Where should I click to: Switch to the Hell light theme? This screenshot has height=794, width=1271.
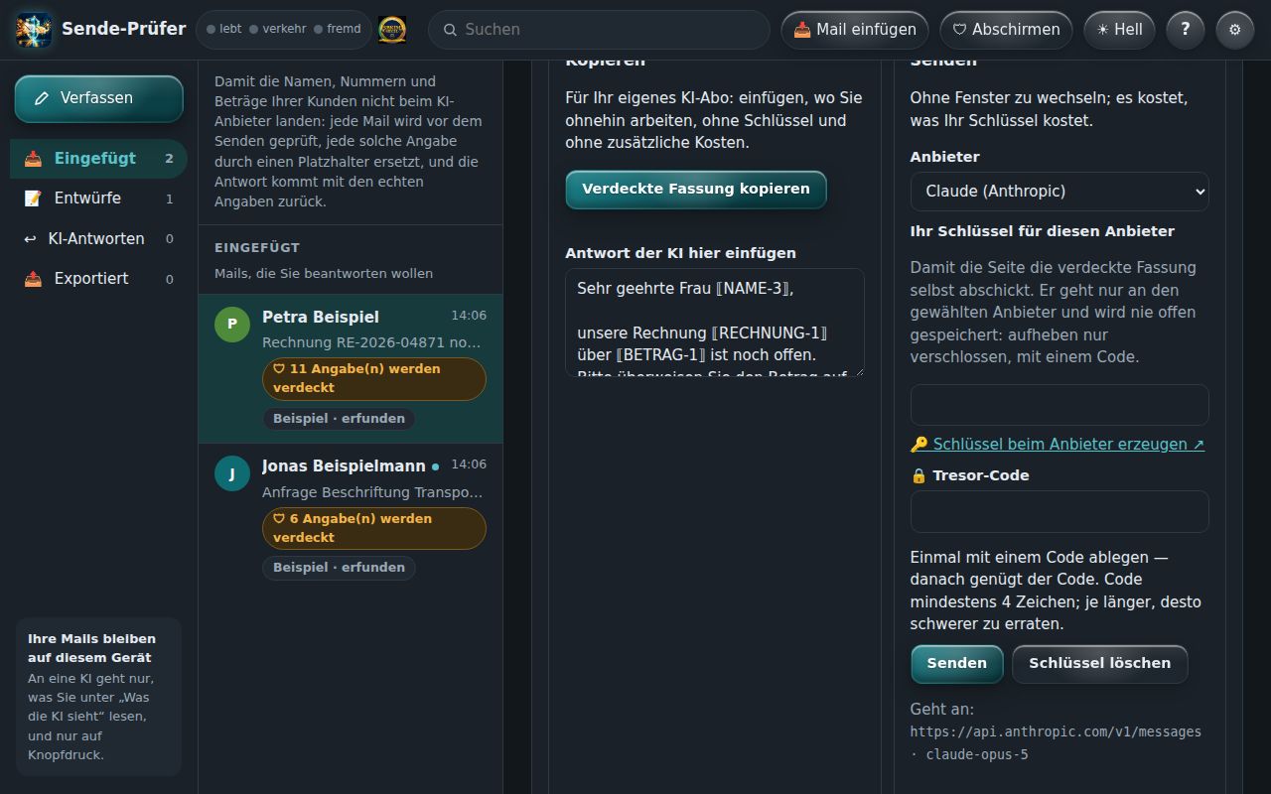[1119, 30]
